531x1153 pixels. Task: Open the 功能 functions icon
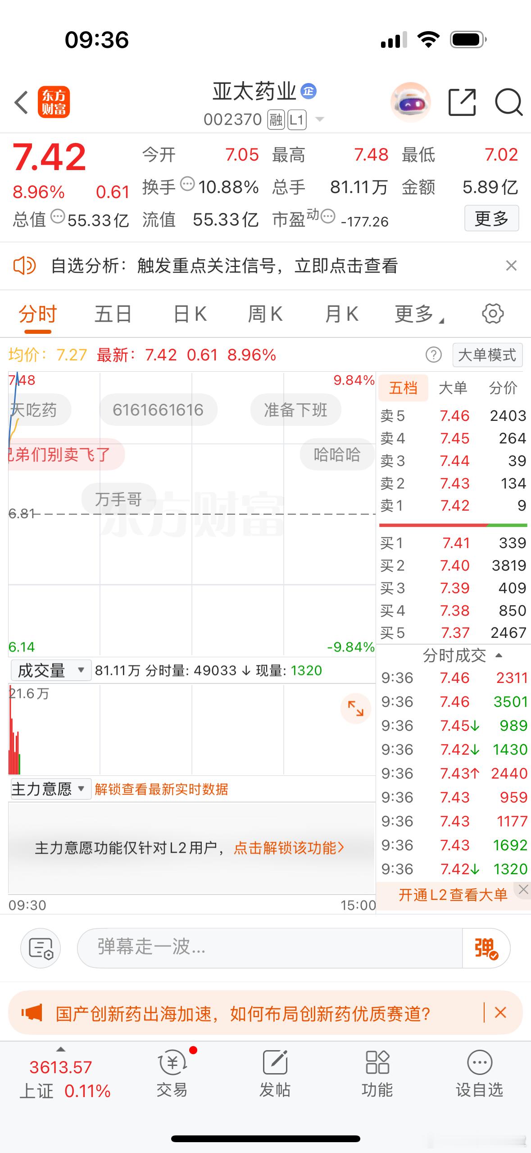click(377, 1074)
